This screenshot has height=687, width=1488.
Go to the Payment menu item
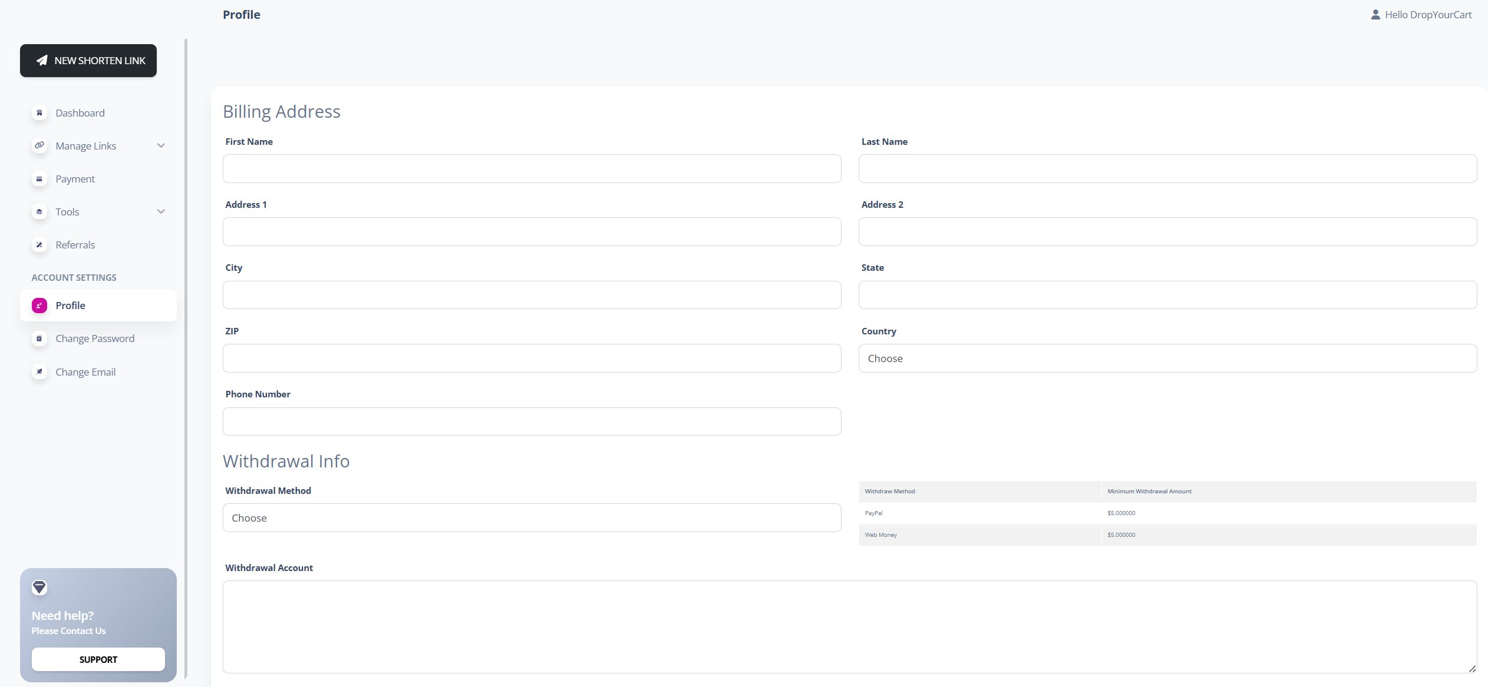click(x=75, y=179)
